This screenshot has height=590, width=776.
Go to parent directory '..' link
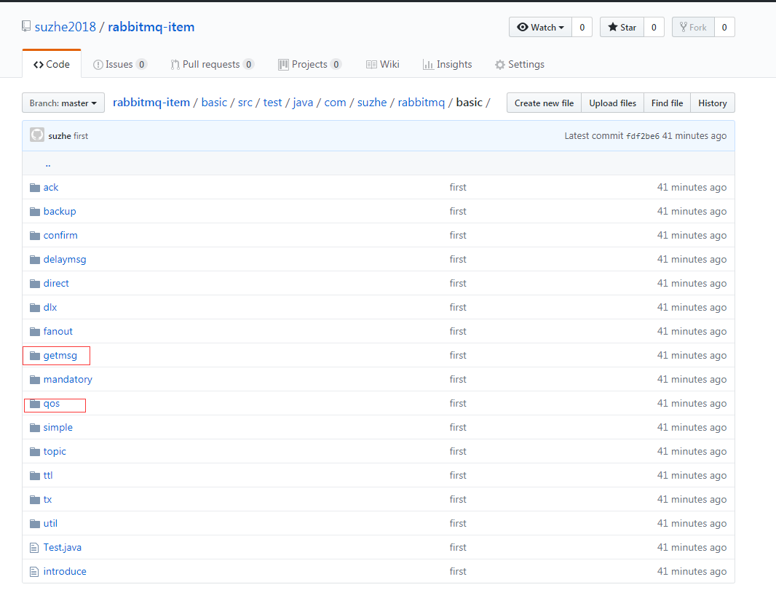(47, 164)
